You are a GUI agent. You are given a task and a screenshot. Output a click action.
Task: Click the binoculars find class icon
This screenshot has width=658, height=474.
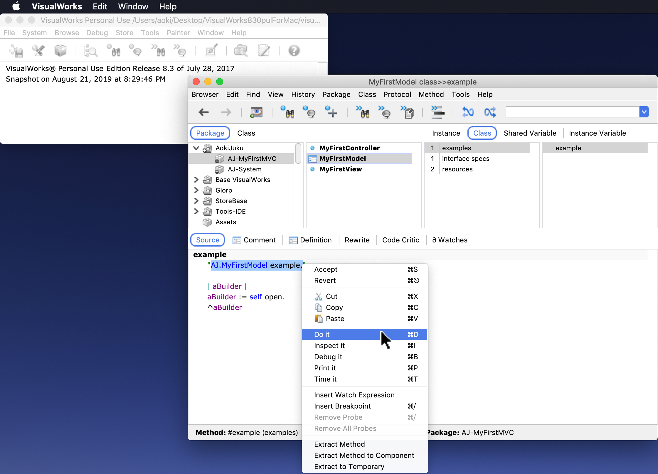287,112
